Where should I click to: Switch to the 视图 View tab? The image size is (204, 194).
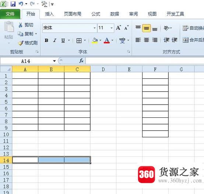coord(152,14)
